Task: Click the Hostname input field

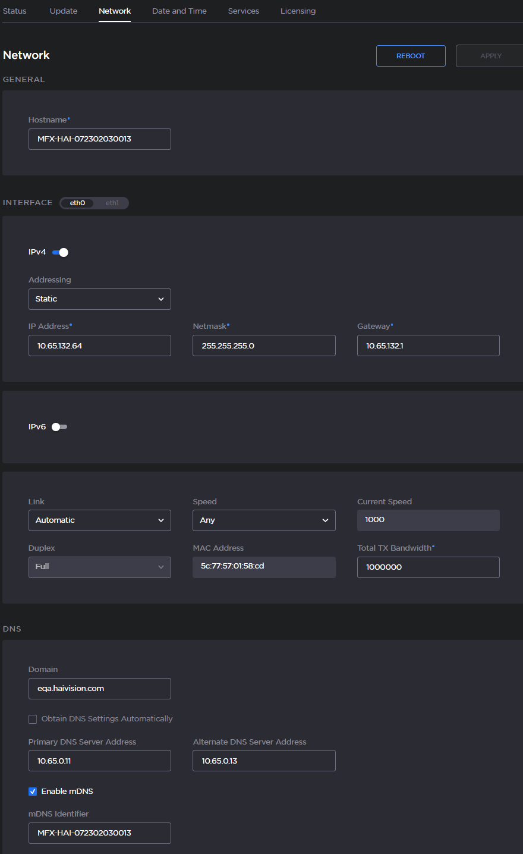Action: pos(99,139)
